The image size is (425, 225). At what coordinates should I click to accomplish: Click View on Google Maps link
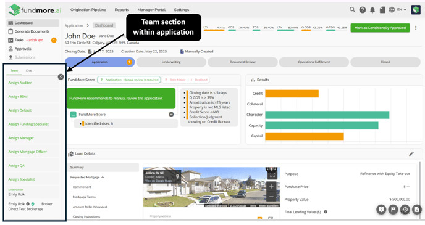pyautogui.click(x=158, y=181)
